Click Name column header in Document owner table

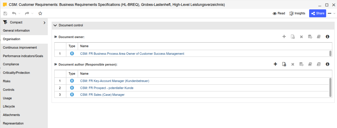[x=205, y=46]
